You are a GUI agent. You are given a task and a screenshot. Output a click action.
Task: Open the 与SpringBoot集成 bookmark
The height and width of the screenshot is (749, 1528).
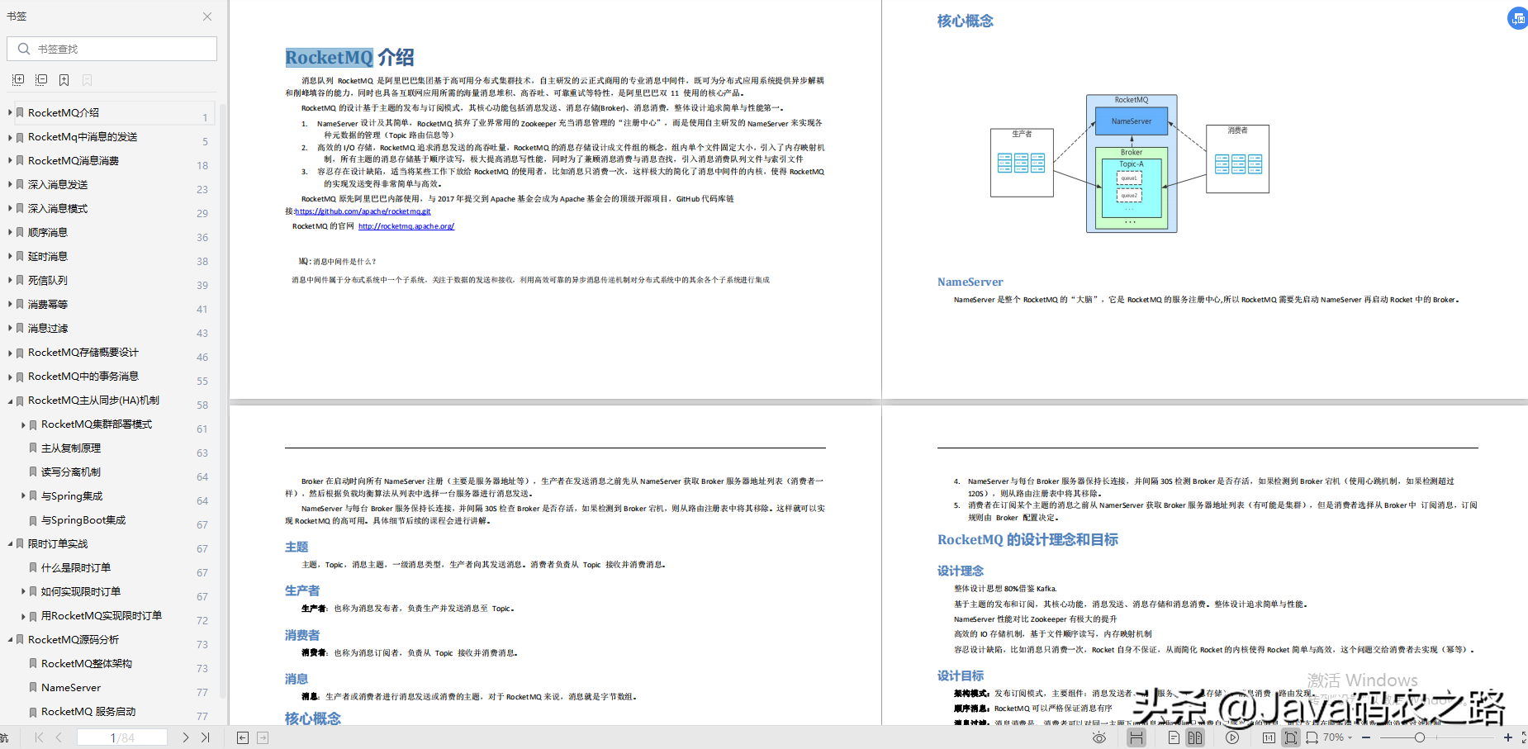tap(83, 520)
